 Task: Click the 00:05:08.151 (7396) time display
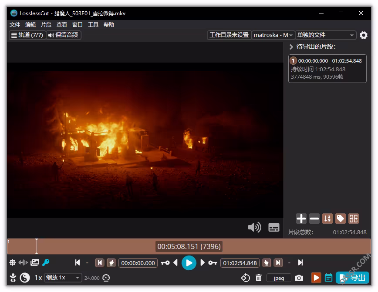pyautogui.click(x=189, y=246)
